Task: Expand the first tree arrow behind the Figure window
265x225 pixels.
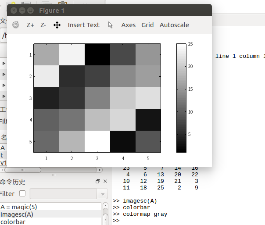Action: (4, 63)
